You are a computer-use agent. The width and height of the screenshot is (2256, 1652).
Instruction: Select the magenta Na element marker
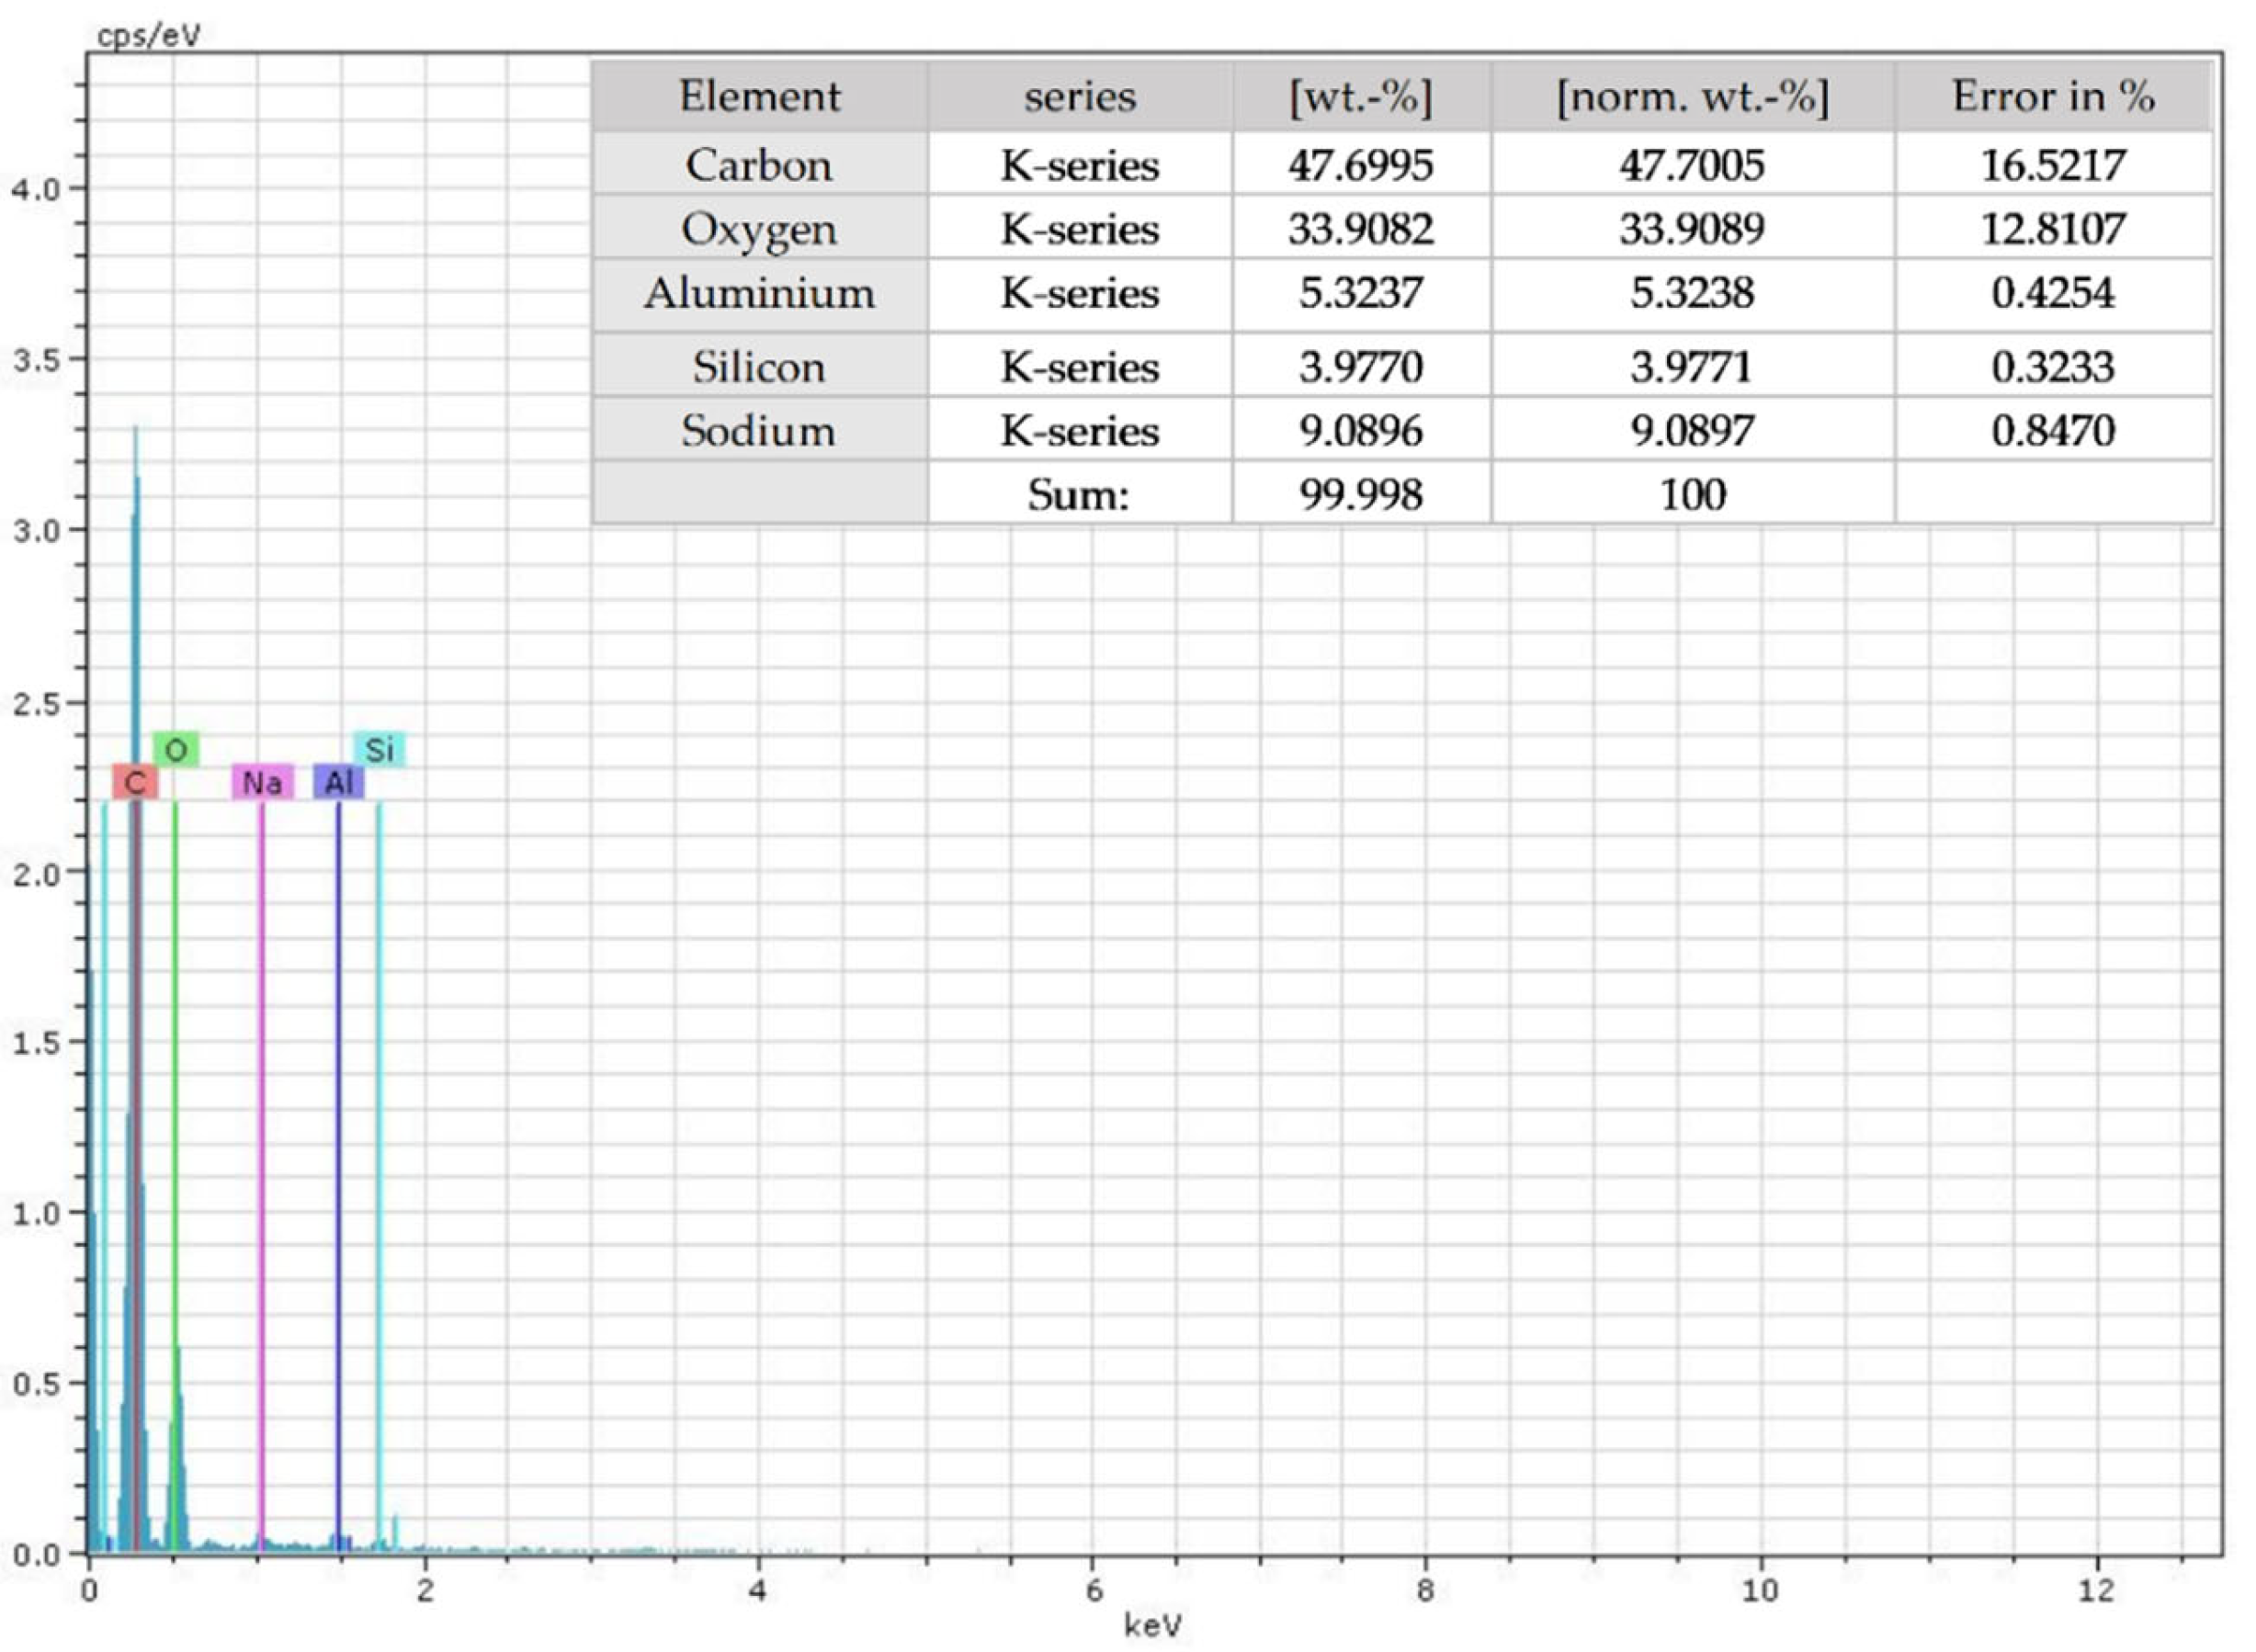262,783
